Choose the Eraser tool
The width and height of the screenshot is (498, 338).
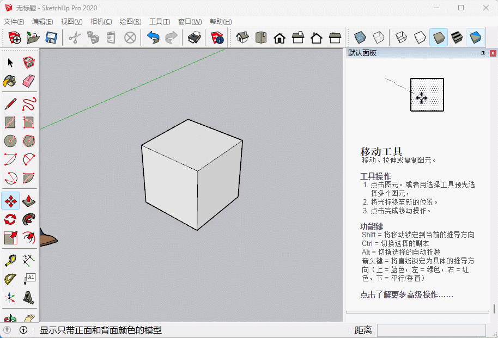(29, 81)
